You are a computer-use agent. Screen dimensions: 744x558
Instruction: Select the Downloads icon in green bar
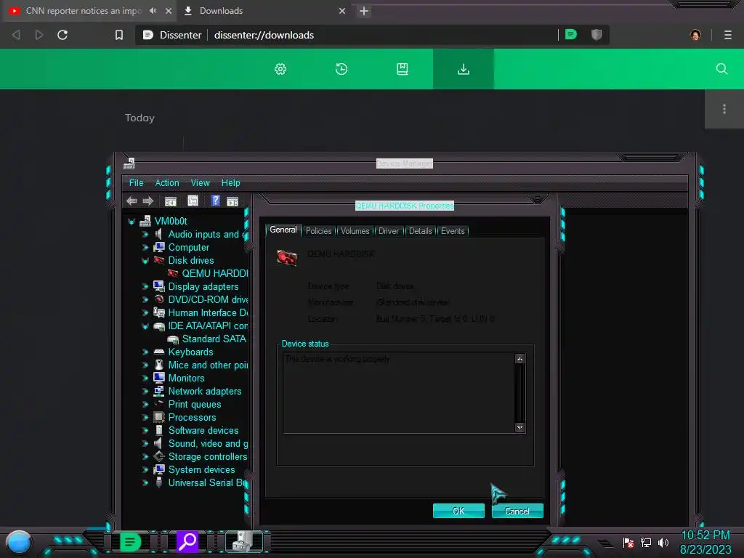pyautogui.click(x=464, y=69)
